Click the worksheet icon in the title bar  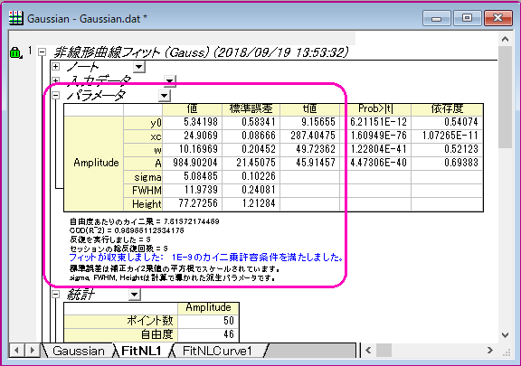[x=15, y=18]
